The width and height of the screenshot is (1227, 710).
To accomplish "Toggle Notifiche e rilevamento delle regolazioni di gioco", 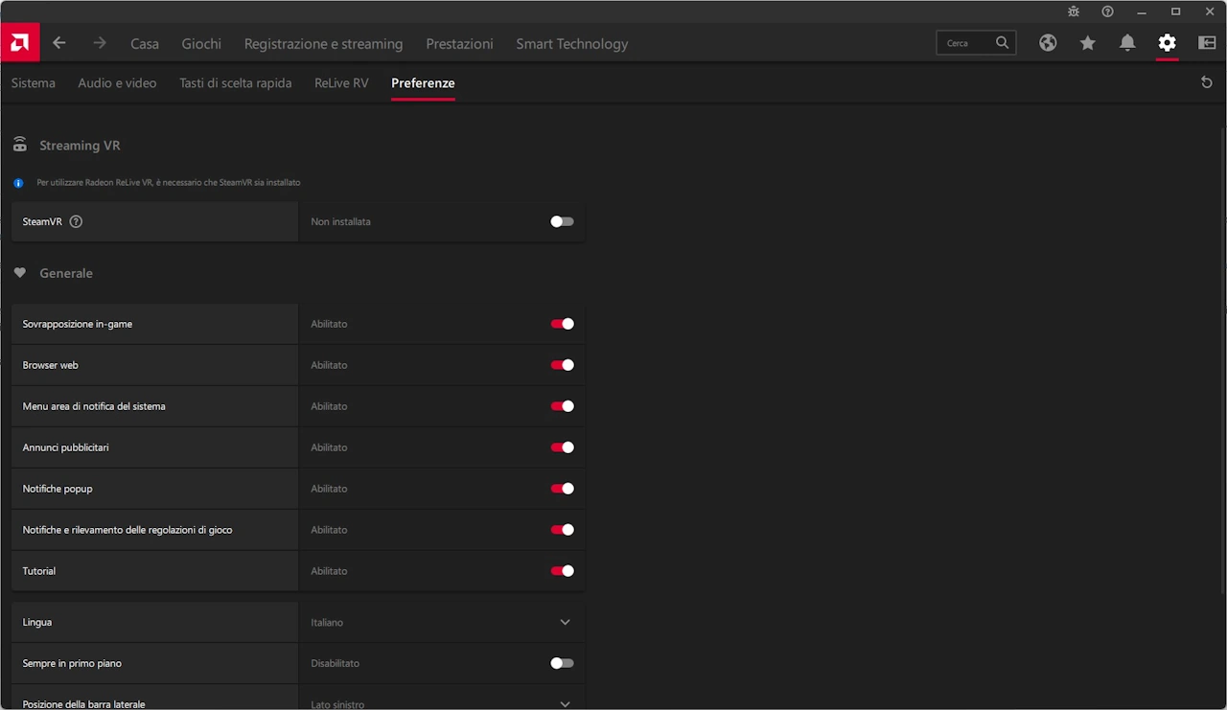I will pos(562,530).
